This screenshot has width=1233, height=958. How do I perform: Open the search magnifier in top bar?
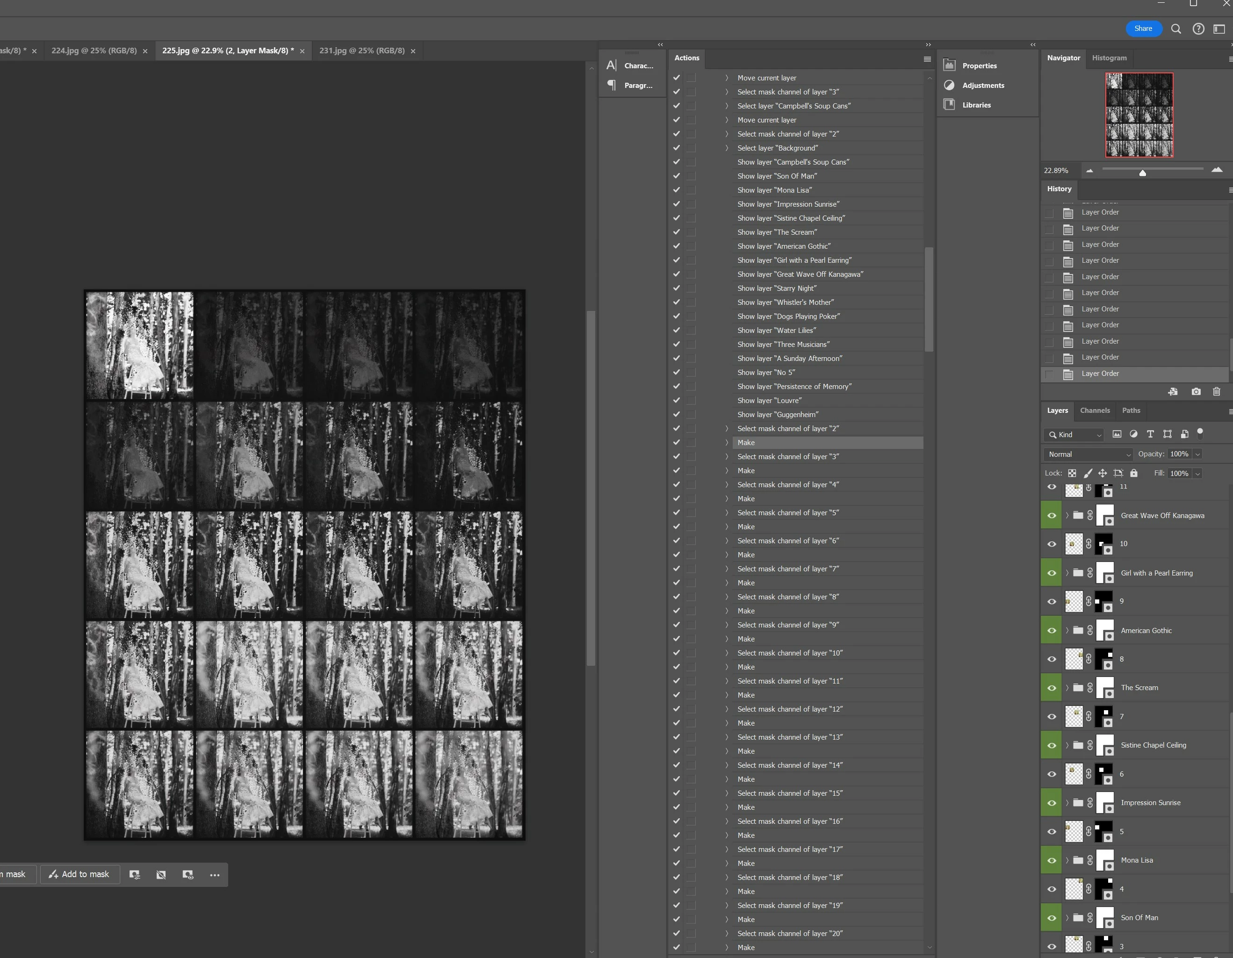[x=1176, y=29]
